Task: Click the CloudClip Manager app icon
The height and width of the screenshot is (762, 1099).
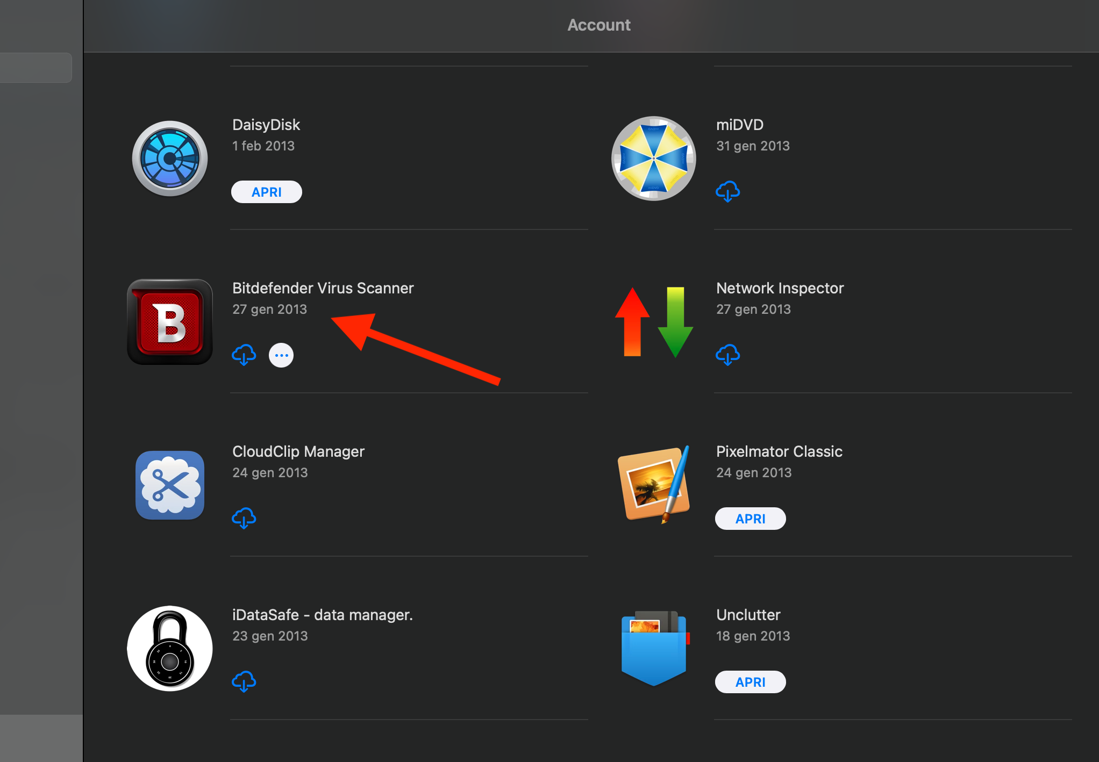Action: (170, 485)
